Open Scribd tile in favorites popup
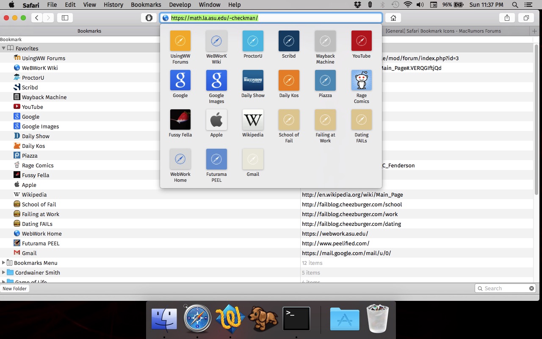542x339 pixels. coord(289,41)
